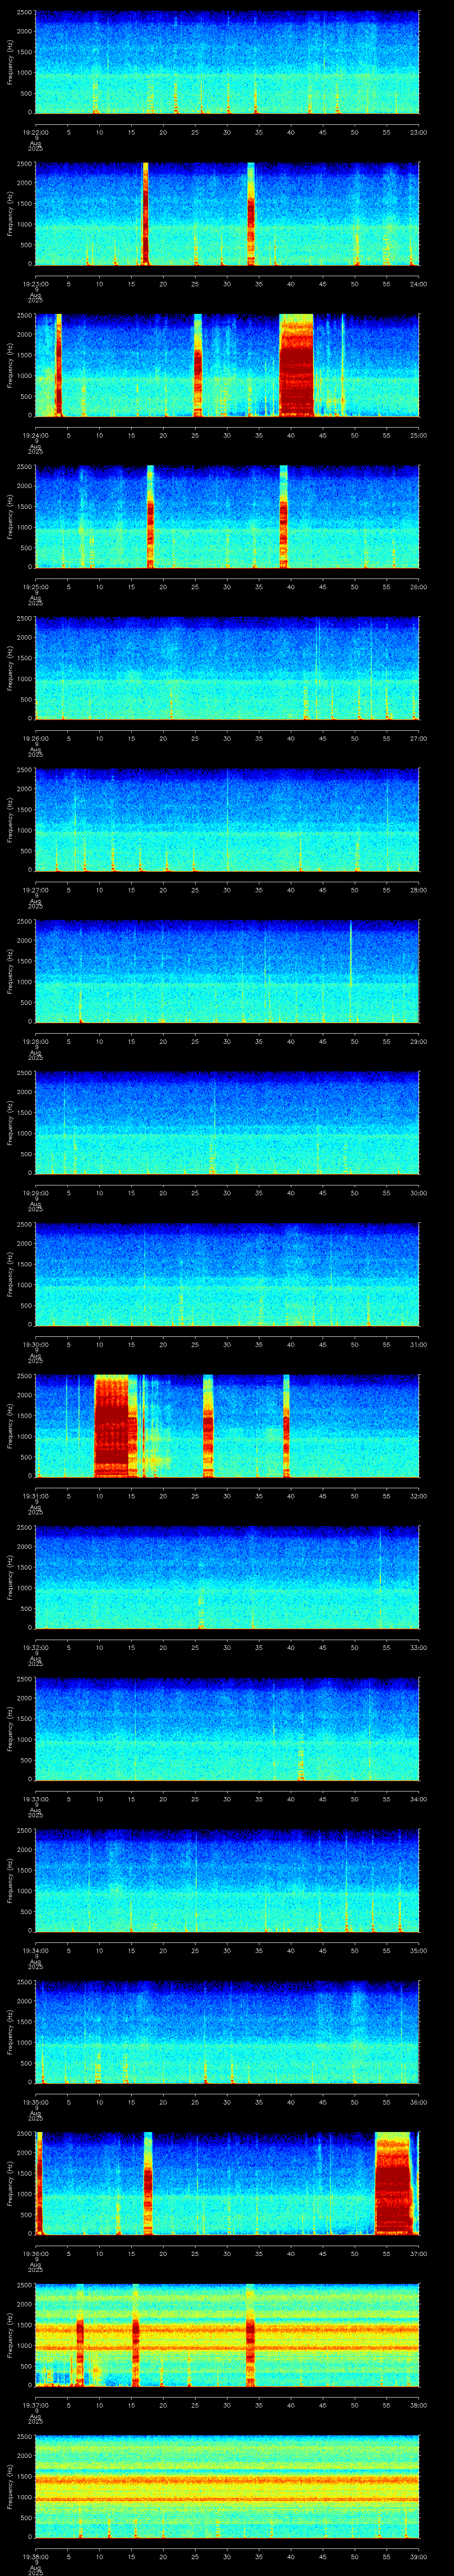Select the 19:28:00 spectrogram panel
This screenshot has height=2576, width=454.
click(x=227, y=971)
